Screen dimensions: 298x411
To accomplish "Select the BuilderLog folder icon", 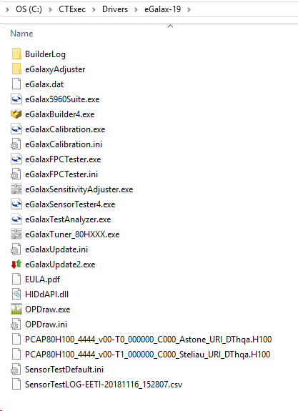I will (x=16, y=54).
